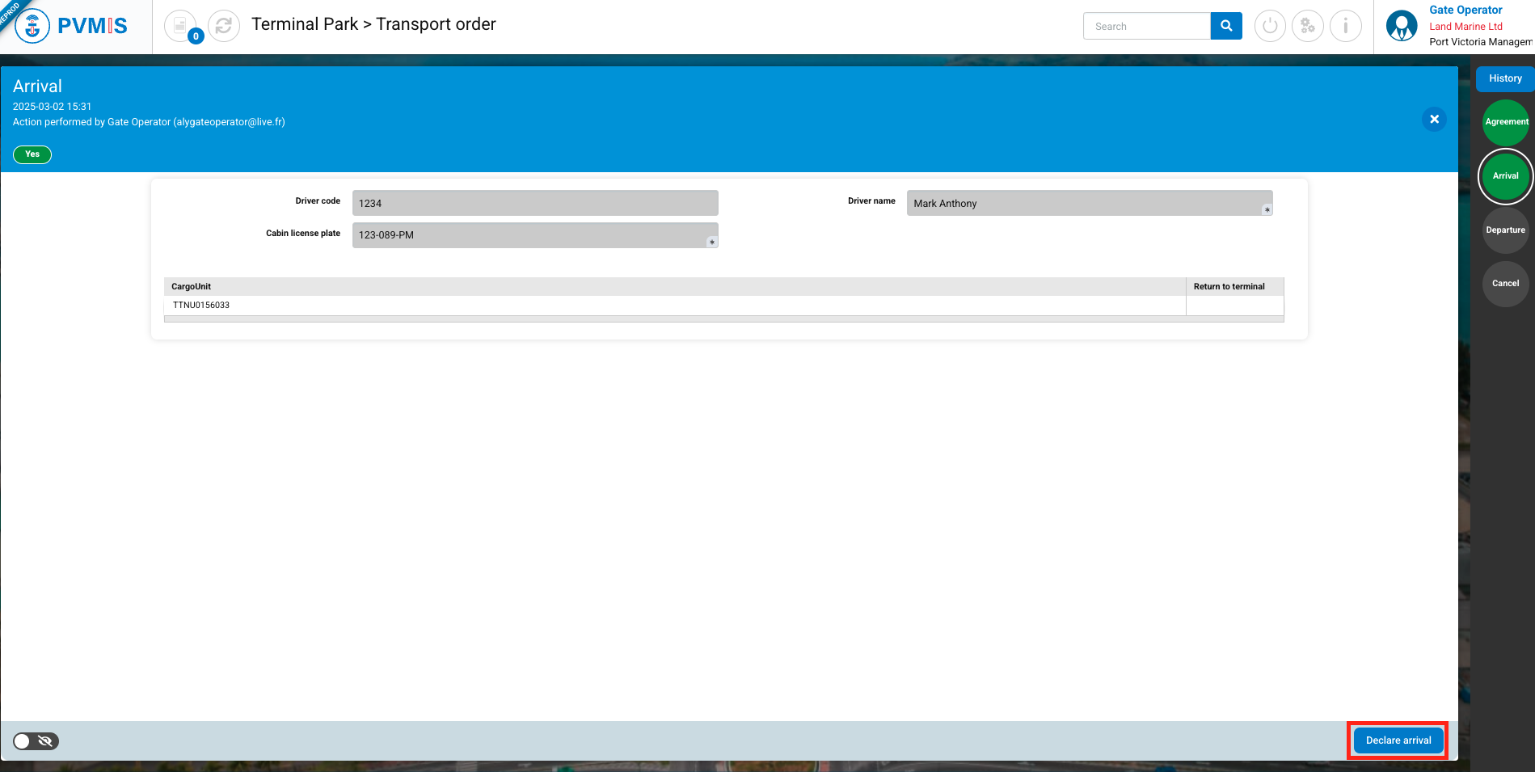Select cargo unit row TTNU0156033

click(201, 306)
